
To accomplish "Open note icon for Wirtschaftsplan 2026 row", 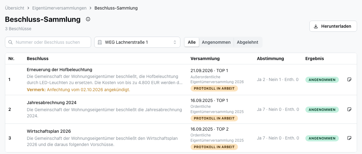I will 350,138.
